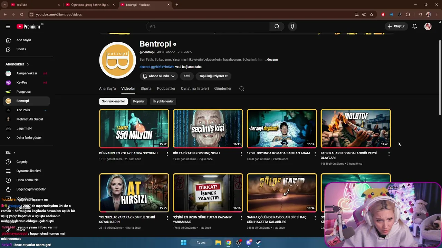Open the YouTube hamburger guide menu
The width and height of the screenshot is (442, 248).
pyautogui.click(x=8, y=27)
